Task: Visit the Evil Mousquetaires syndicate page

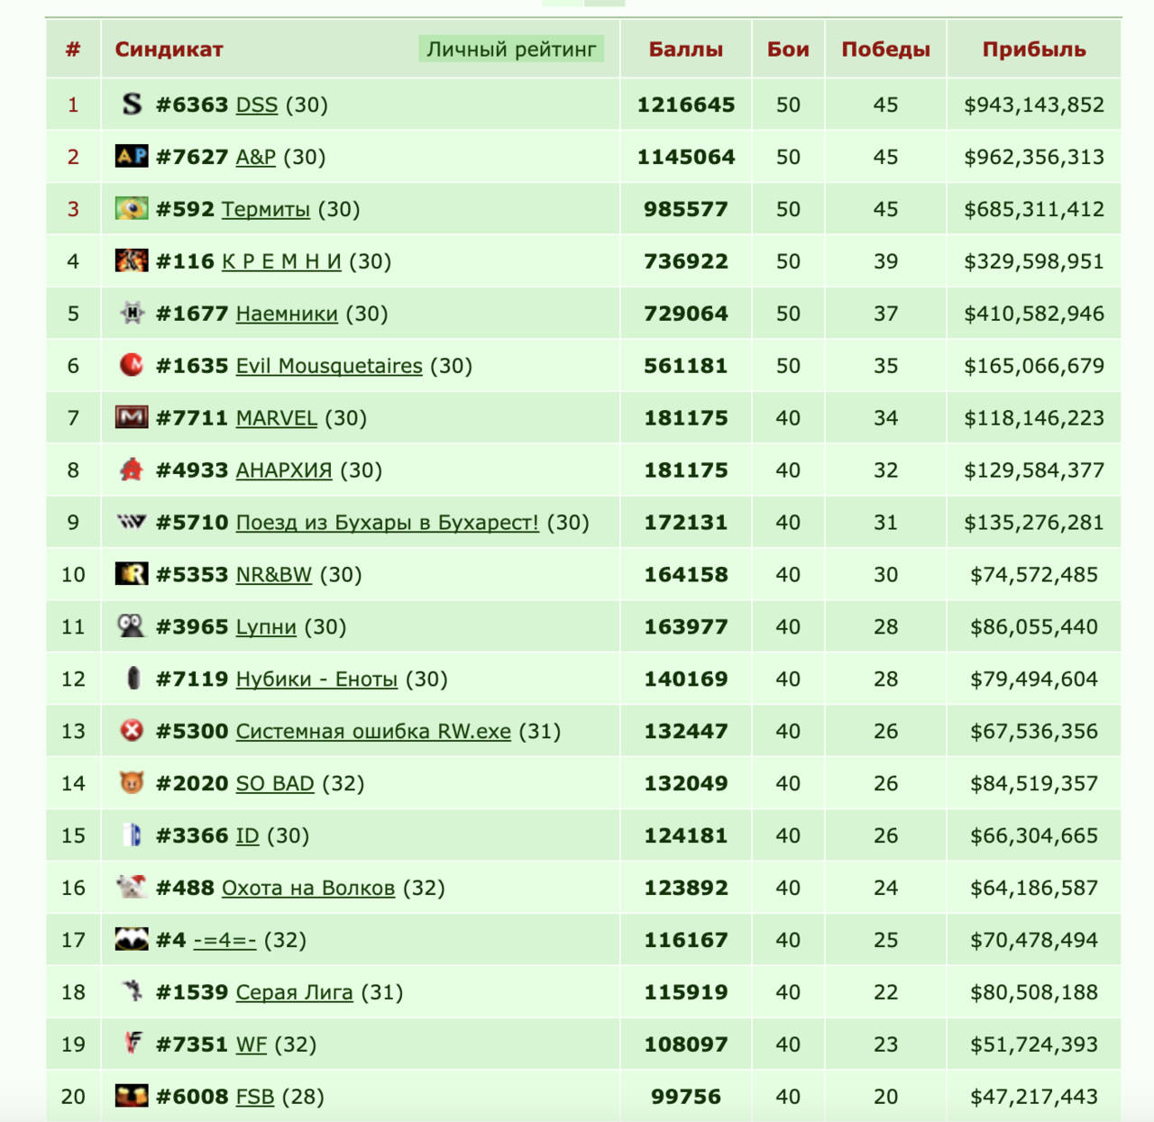Action: tap(329, 366)
